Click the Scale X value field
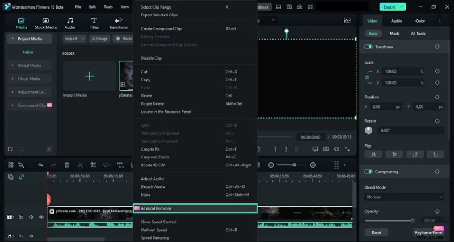Viewport: 454px width, 242px height. point(403,72)
